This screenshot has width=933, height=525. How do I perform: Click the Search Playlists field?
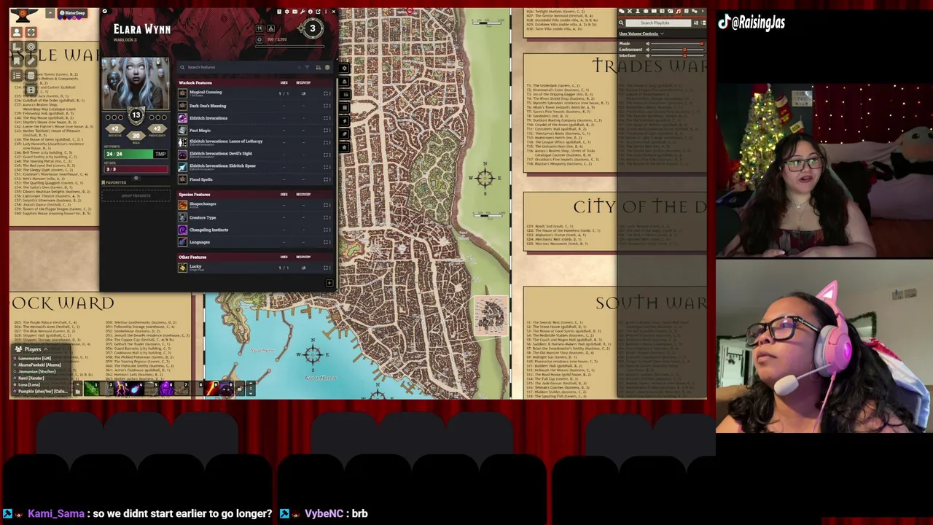(658, 23)
